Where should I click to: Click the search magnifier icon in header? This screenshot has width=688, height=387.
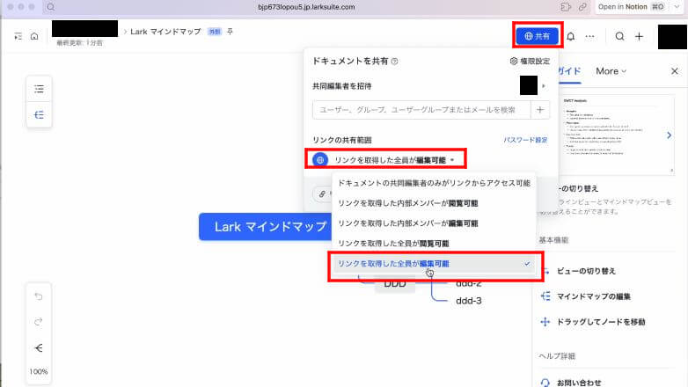[x=619, y=36]
